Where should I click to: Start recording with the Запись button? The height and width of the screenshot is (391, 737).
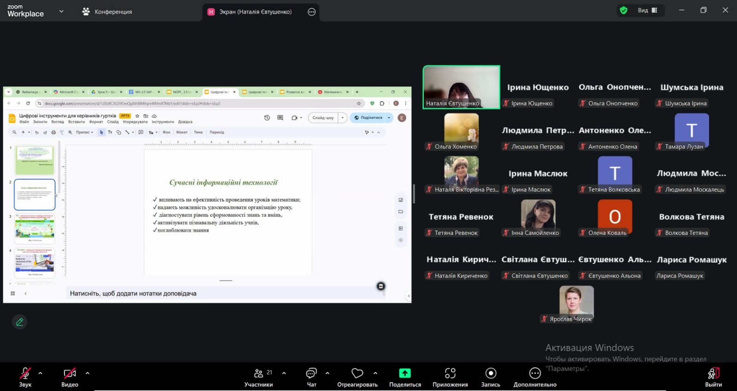coord(491,377)
